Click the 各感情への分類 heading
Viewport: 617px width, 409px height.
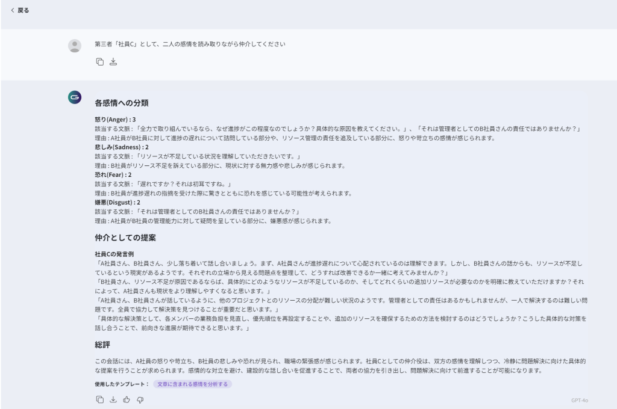click(121, 103)
